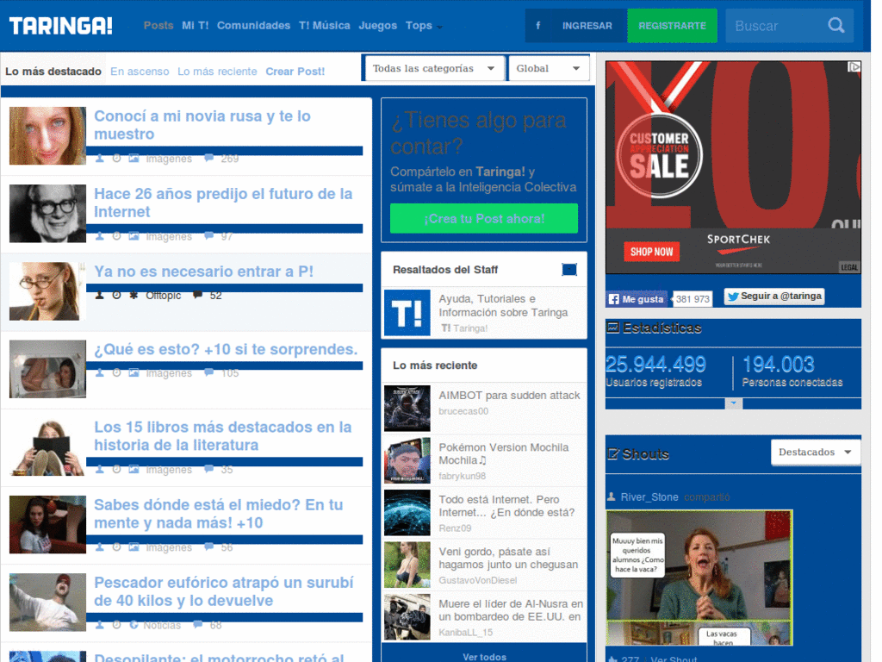Image resolution: width=882 pixels, height=662 pixels.
Task: Open the Destacados shouts dropdown
Action: (815, 452)
